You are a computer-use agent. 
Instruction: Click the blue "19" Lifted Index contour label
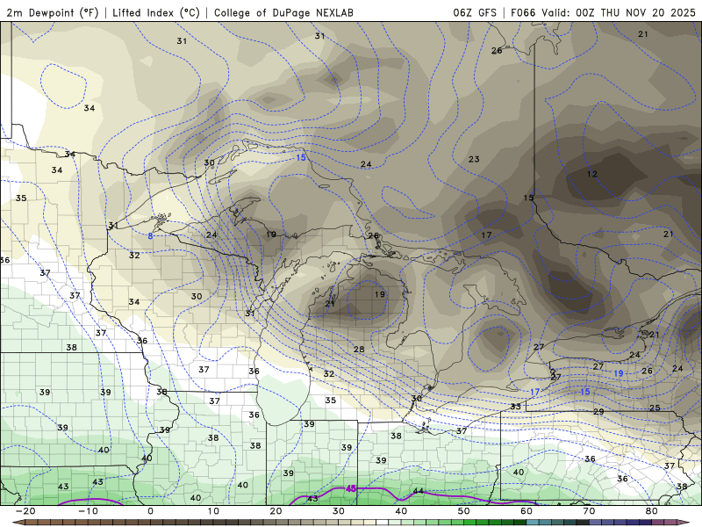click(x=619, y=374)
